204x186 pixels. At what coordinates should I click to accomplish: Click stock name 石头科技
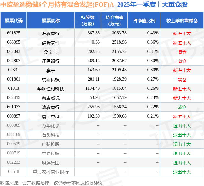click(x=51, y=135)
